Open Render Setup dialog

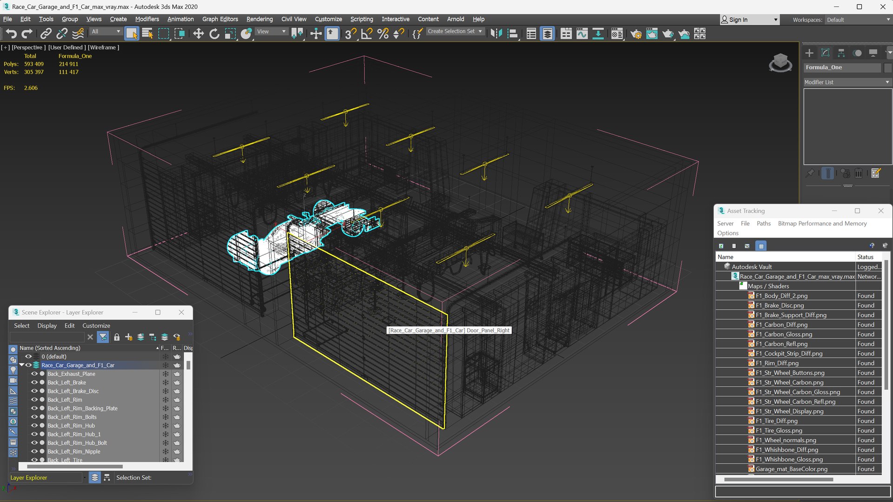click(x=636, y=33)
